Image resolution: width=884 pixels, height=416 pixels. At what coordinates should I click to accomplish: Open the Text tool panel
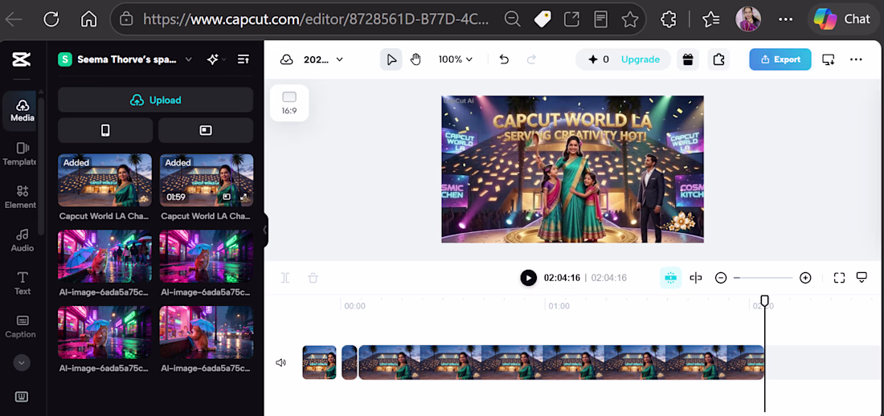point(22,283)
